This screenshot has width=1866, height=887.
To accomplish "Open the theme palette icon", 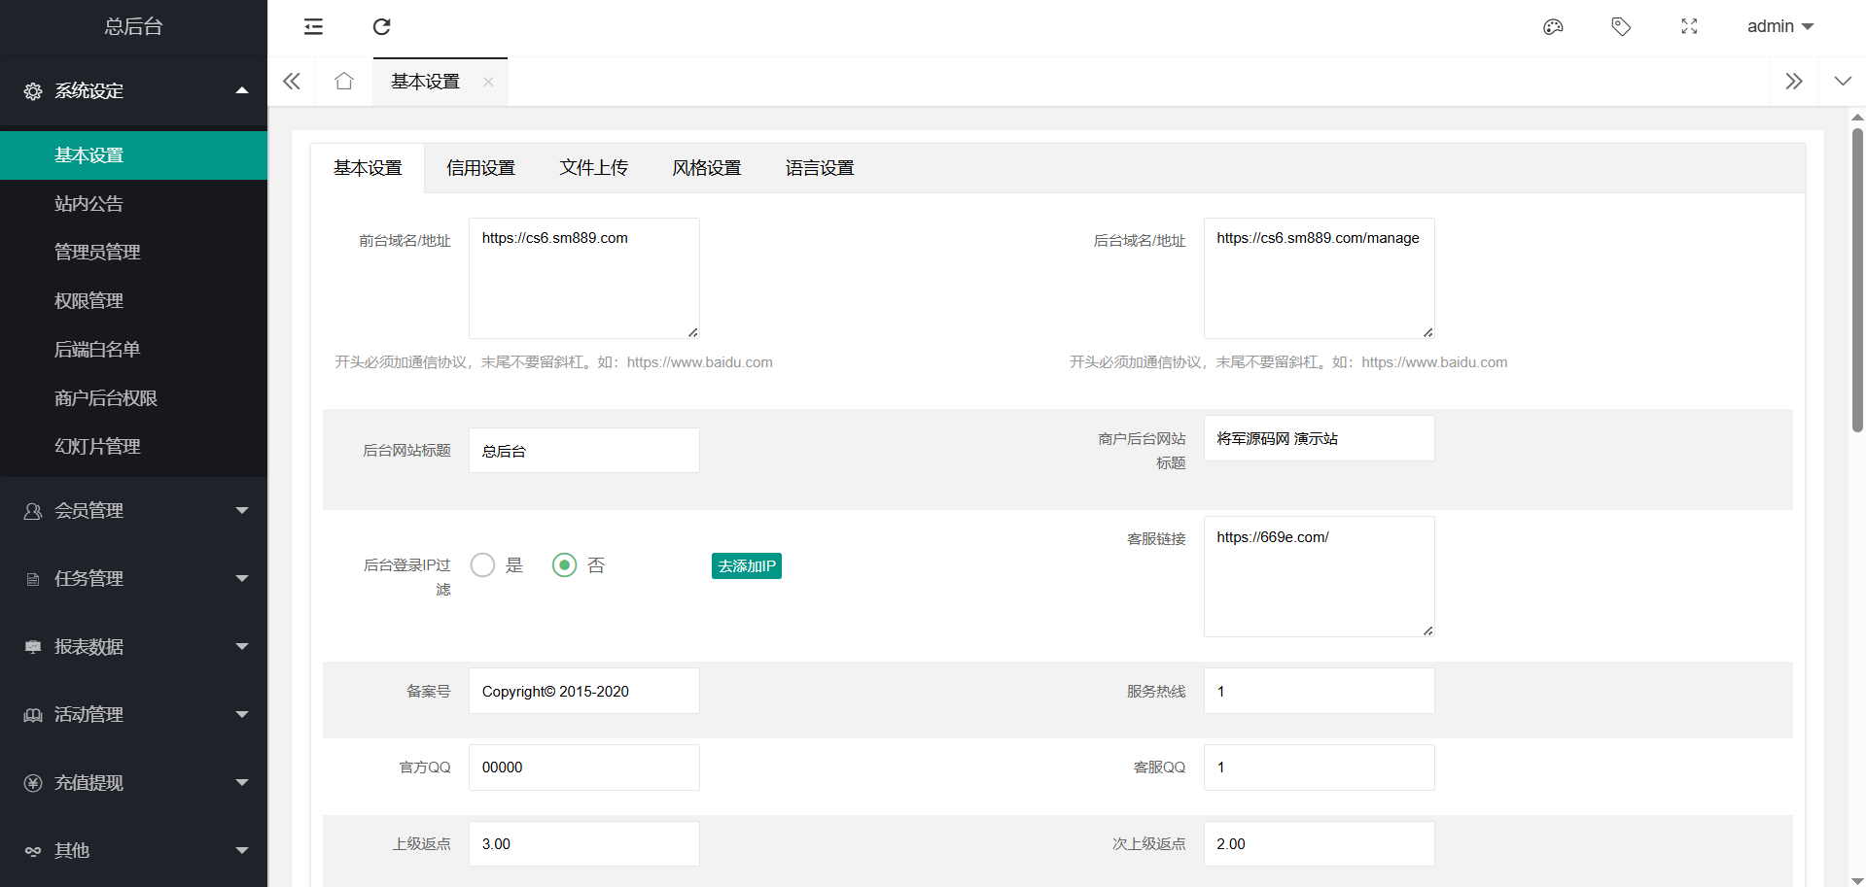I will pyautogui.click(x=1553, y=26).
